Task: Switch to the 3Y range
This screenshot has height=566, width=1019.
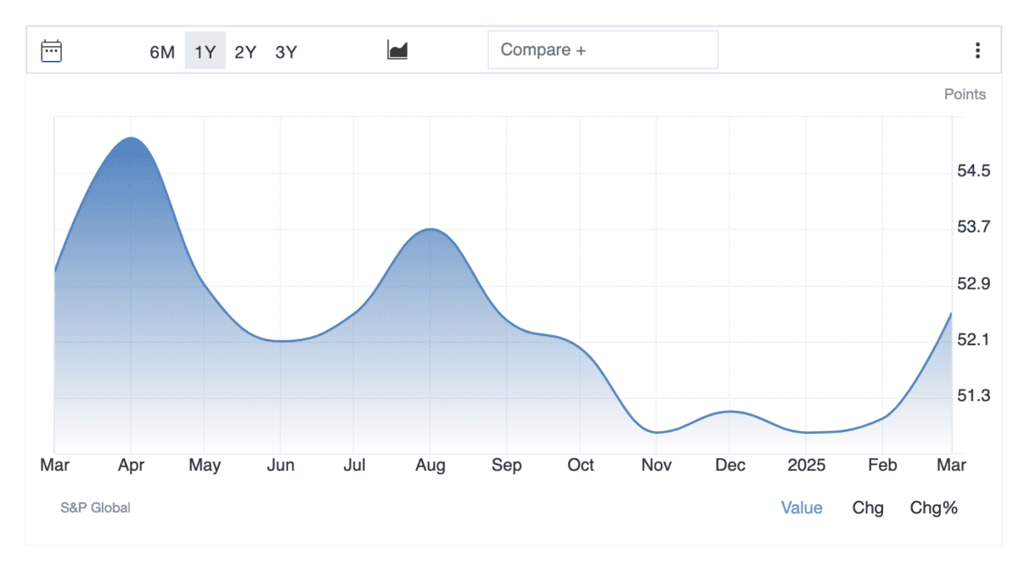Action: tap(286, 52)
